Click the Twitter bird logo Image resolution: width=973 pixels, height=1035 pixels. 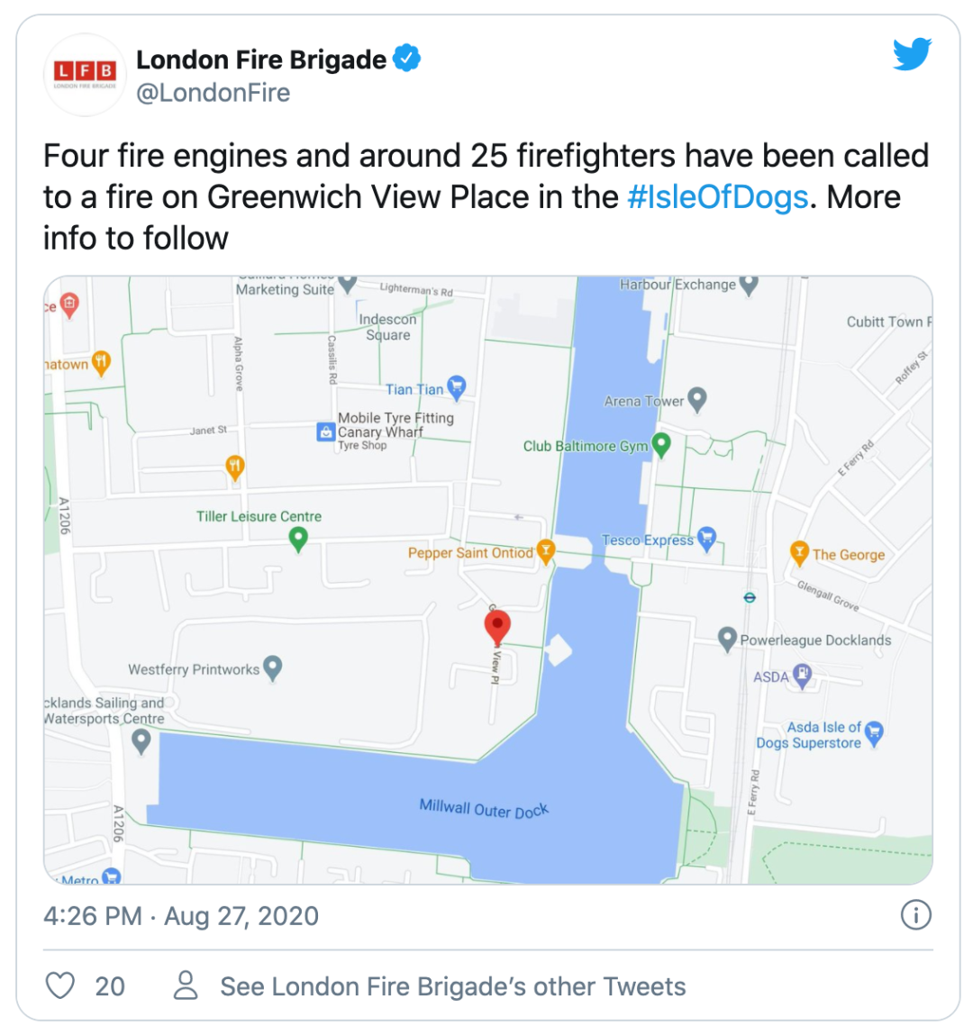tap(912, 55)
